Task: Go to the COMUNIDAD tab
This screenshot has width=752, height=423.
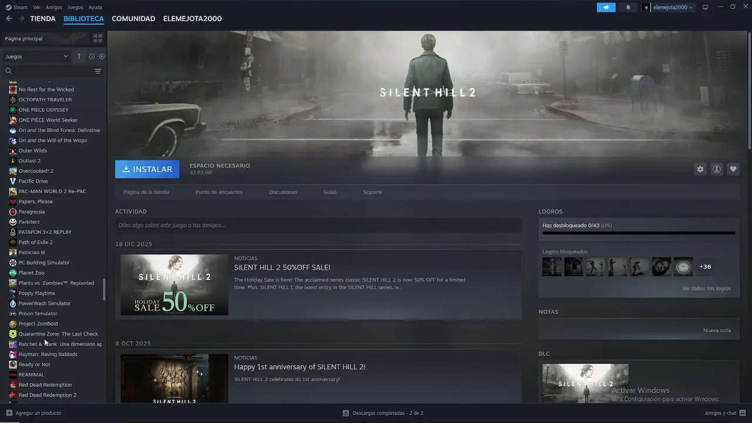Action: pyautogui.click(x=133, y=19)
